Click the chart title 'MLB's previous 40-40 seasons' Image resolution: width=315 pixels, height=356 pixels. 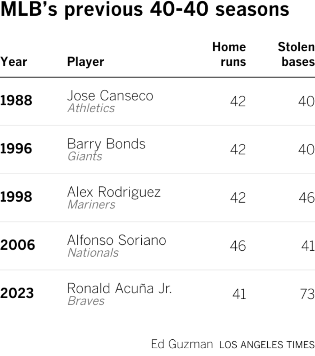pos(145,10)
